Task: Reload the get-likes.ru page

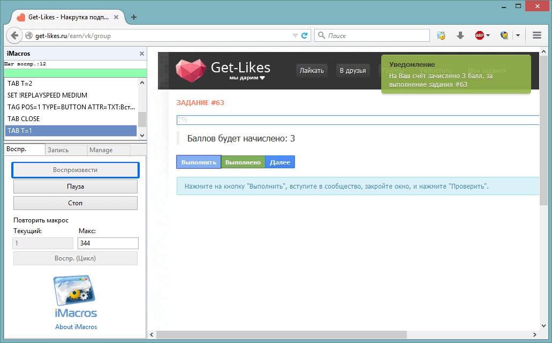Action: pos(305,35)
